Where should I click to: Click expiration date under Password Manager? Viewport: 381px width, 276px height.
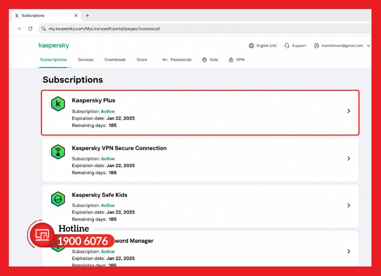coord(120,258)
